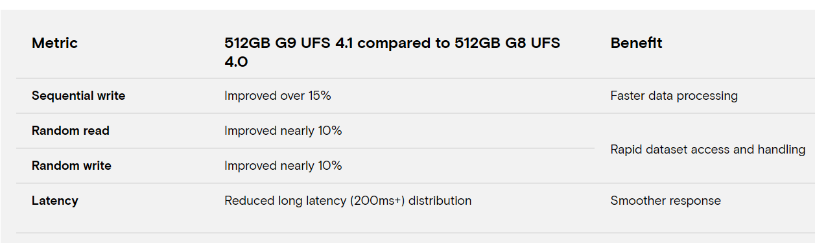This screenshot has height=243, width=815.
Task: Click Improved nearly 10% in Random read row
Action: 283,131
